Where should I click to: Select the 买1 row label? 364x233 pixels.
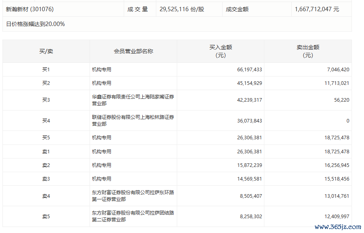46,69
